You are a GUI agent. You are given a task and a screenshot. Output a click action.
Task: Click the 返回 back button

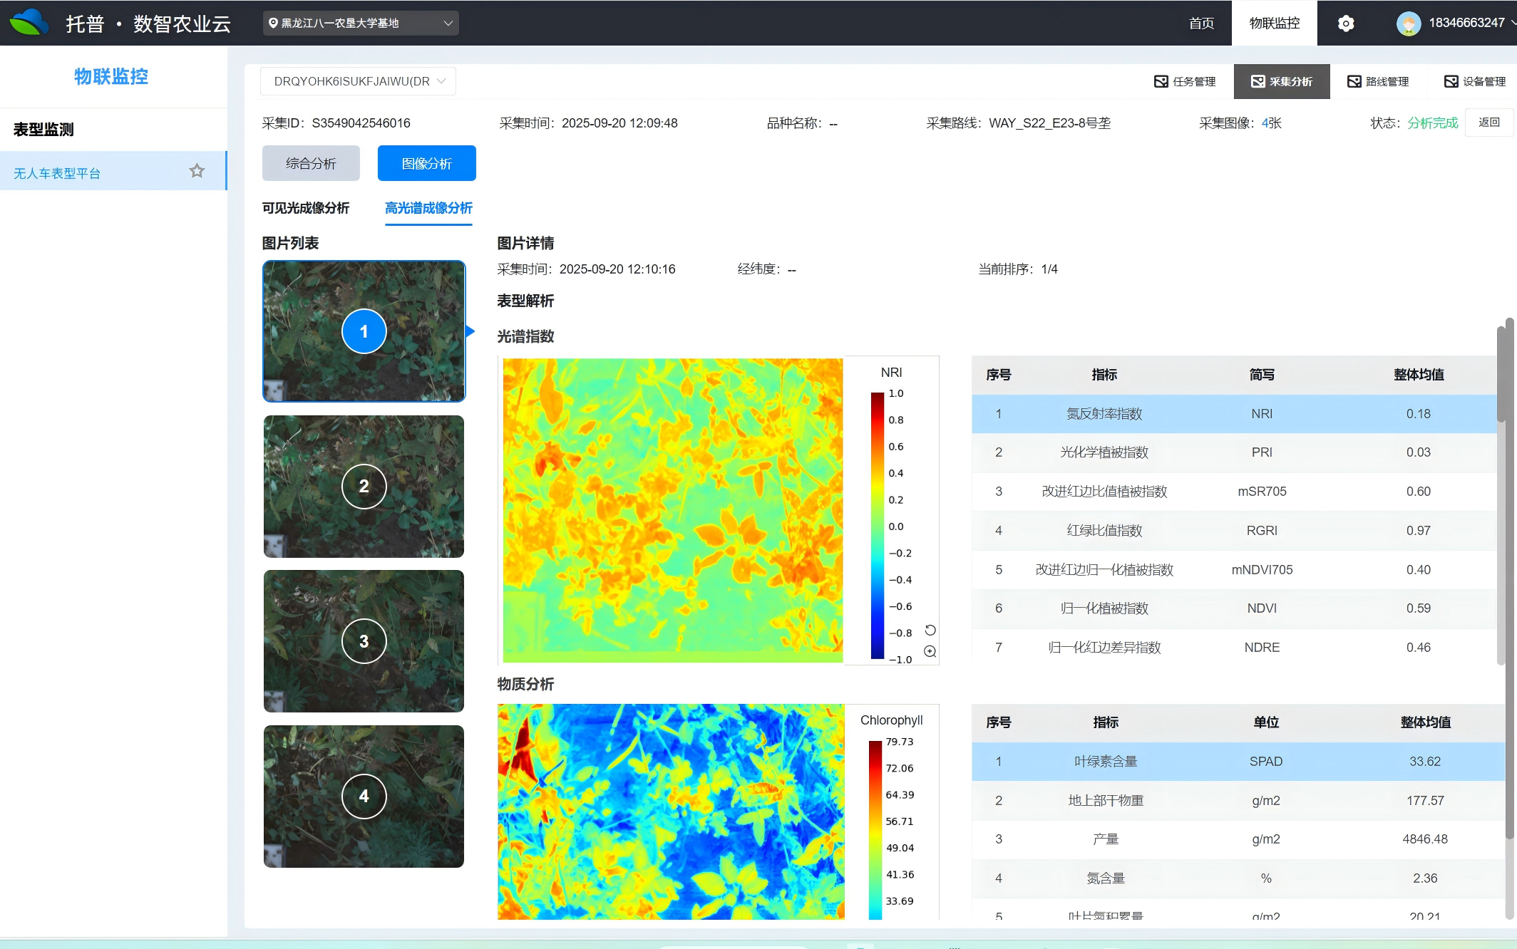1488,123
